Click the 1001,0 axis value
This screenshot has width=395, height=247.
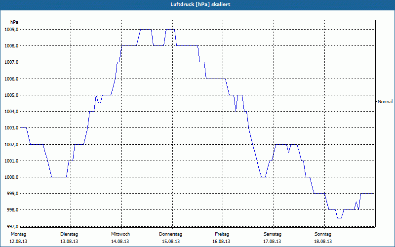click(x=11, y=161)
